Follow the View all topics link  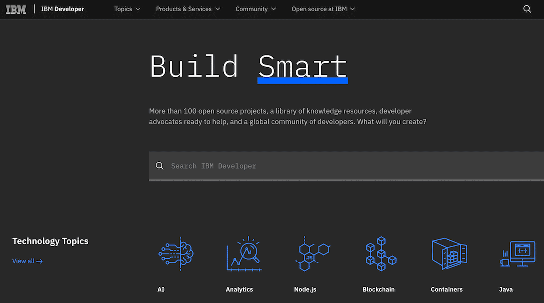[27, 261]
